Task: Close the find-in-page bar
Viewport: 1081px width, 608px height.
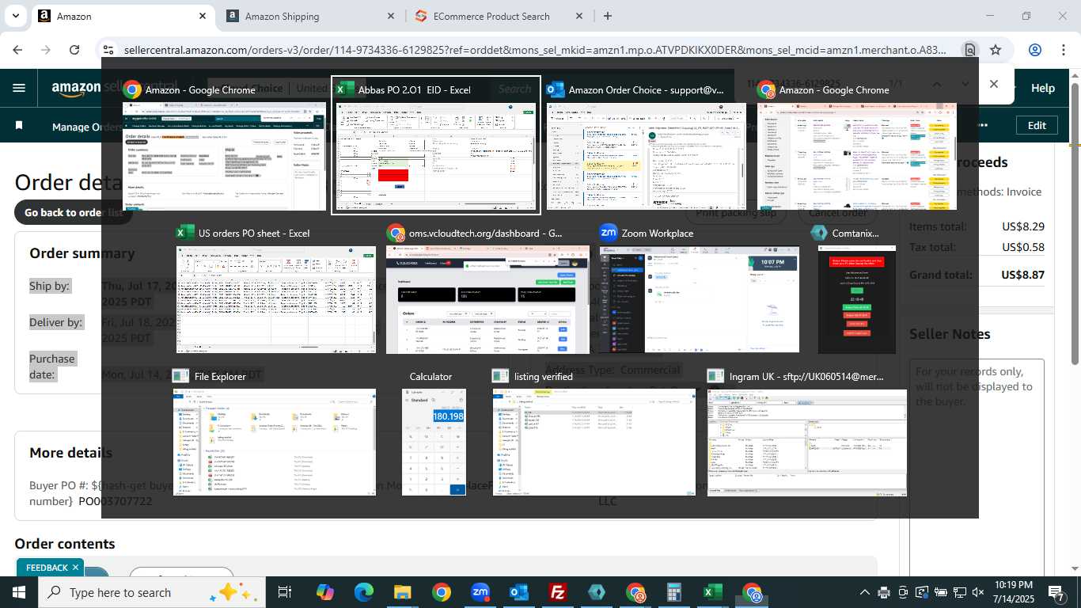Action: pyautogui.click(x=994, y=84)
